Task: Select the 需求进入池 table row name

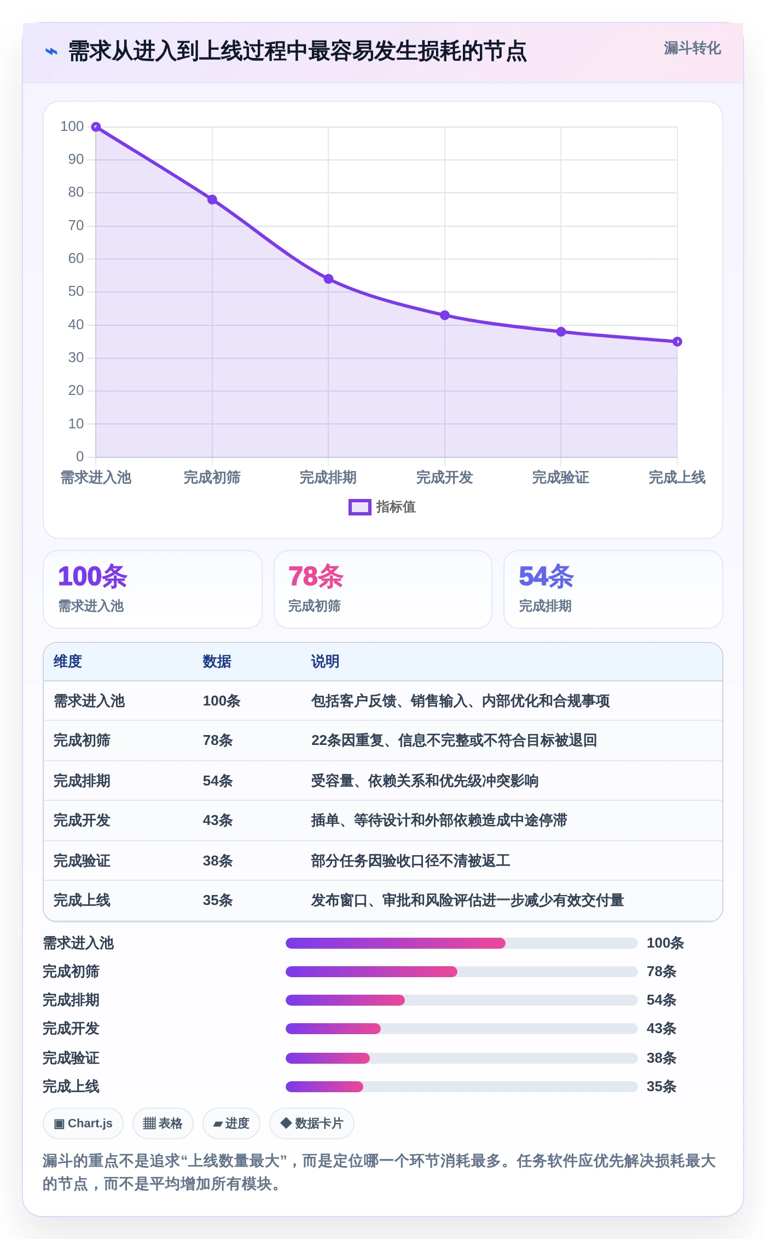Action: pyautogui.click(x=89, y=701)
